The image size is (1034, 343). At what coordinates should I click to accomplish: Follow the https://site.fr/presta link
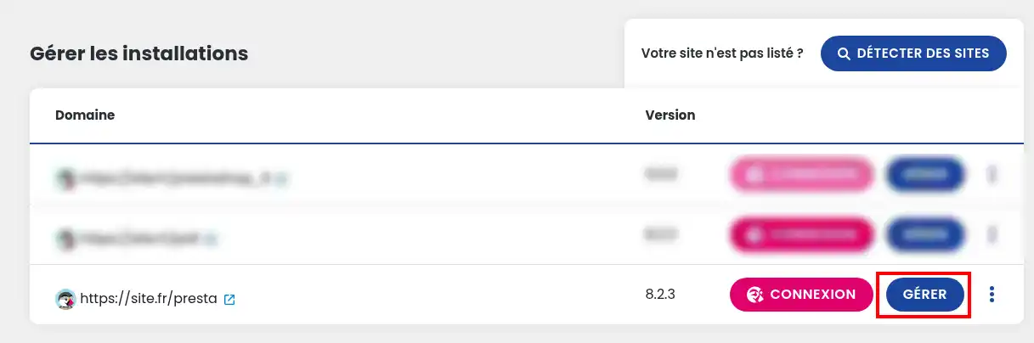[x=148, y=299]
